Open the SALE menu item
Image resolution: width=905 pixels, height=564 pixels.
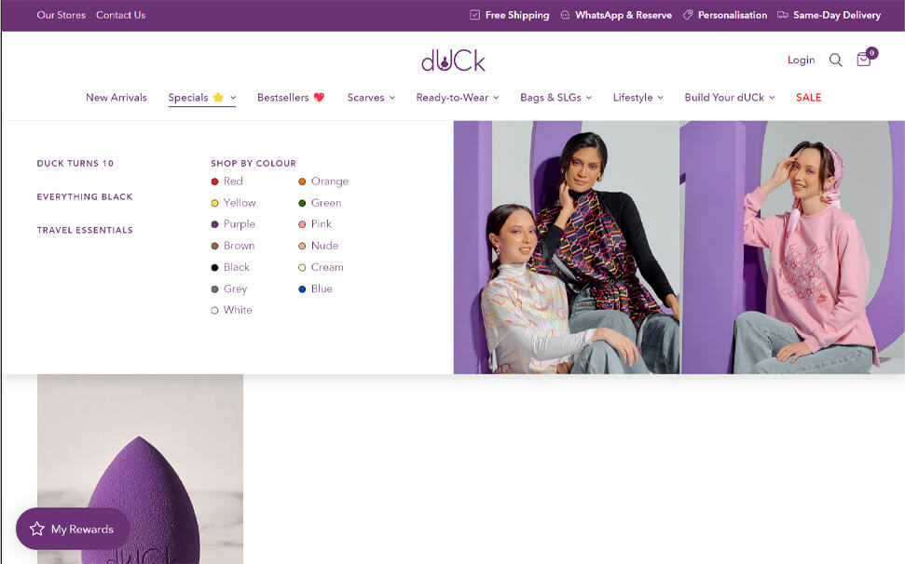pyautogui.click(x=808, y=98)
